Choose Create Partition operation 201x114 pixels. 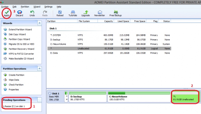coord(14,75)
